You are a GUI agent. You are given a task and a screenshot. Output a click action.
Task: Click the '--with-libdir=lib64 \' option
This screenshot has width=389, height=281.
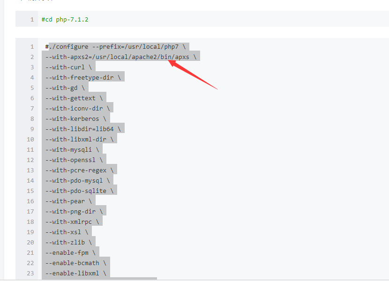pos(83,129)
